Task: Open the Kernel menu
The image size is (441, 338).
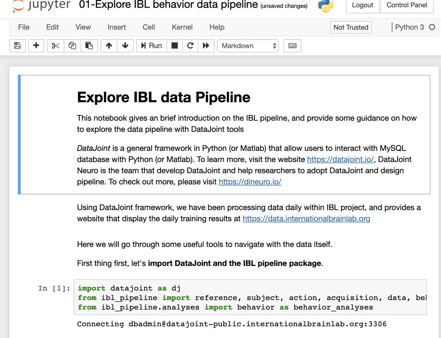Action: [x=182, y=27]
